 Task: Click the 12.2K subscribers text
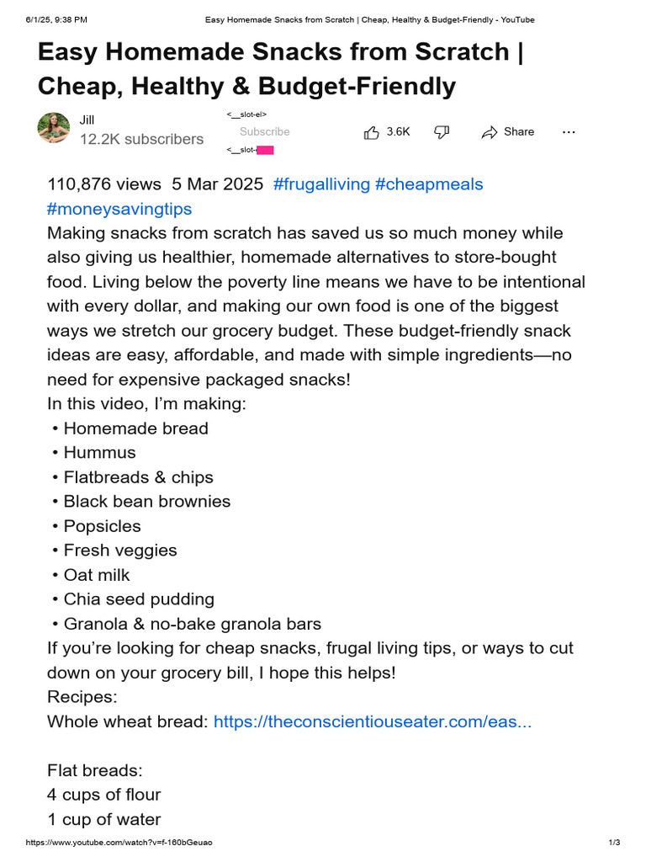pos(141,139)
